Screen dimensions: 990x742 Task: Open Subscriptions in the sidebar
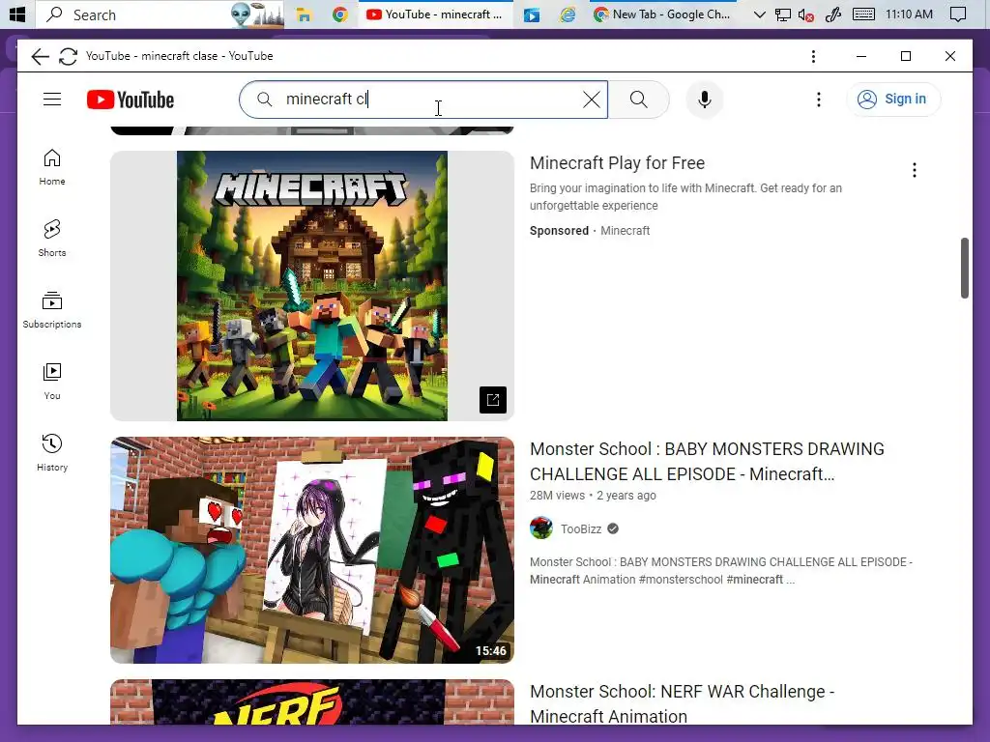coord(52,310)
